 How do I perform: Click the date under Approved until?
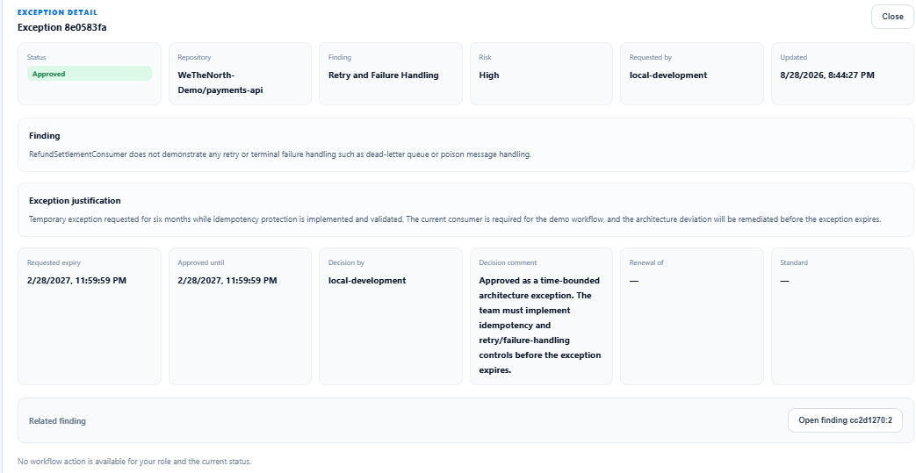227,281
